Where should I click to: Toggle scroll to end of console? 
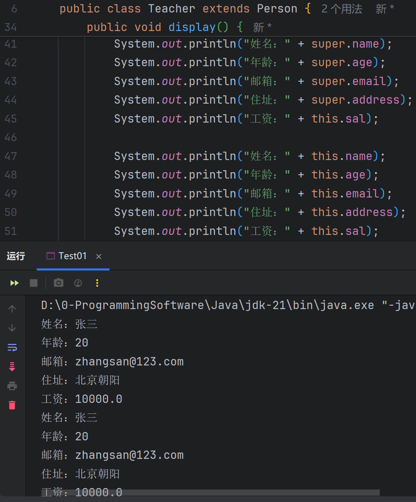tap(12, 366)
